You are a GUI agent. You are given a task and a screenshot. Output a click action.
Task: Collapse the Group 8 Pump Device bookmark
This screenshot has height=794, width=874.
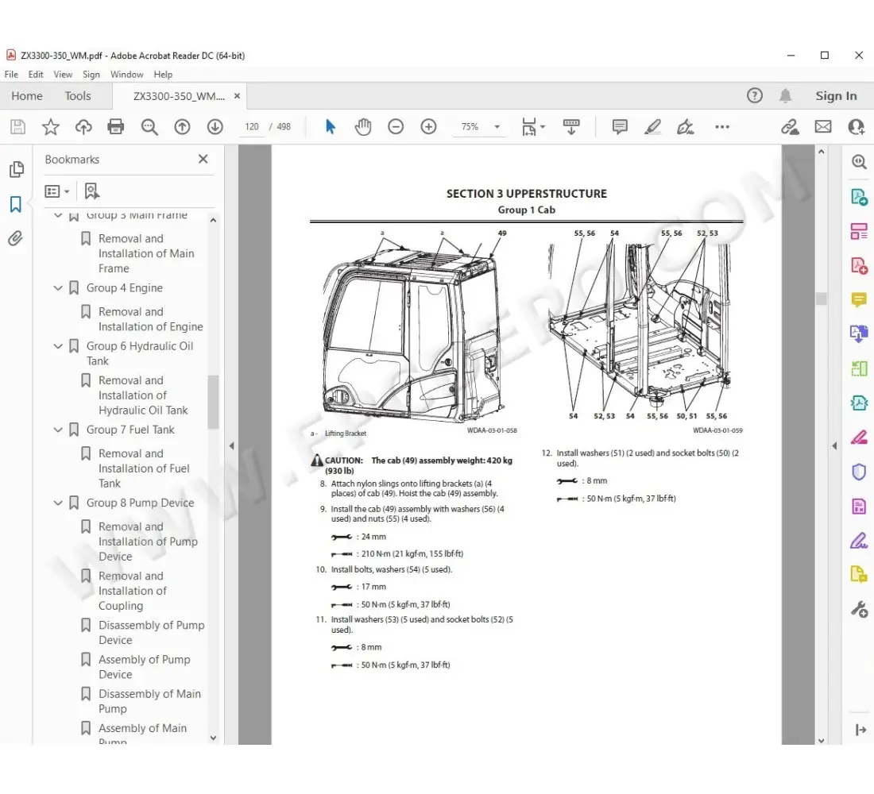(58, 503)
